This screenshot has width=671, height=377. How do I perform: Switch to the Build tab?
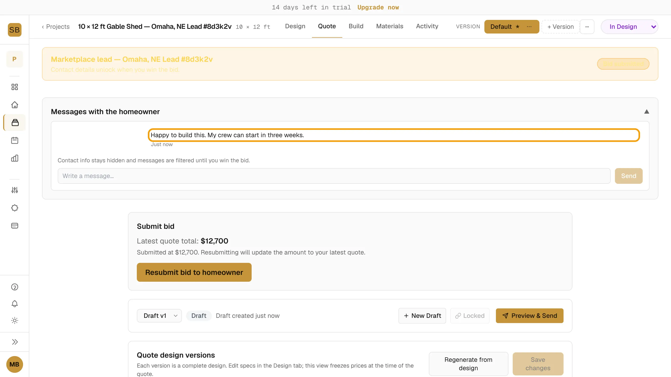pyautogui.click(x=356, y=26)
